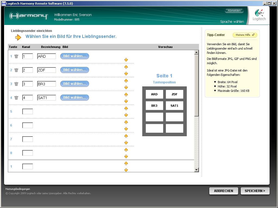Move the SAT1 row down with arrow

coord(126,101)
